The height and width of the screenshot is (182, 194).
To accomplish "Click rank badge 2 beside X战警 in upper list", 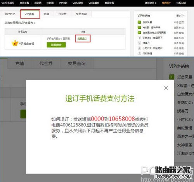I will coord(139,27).
